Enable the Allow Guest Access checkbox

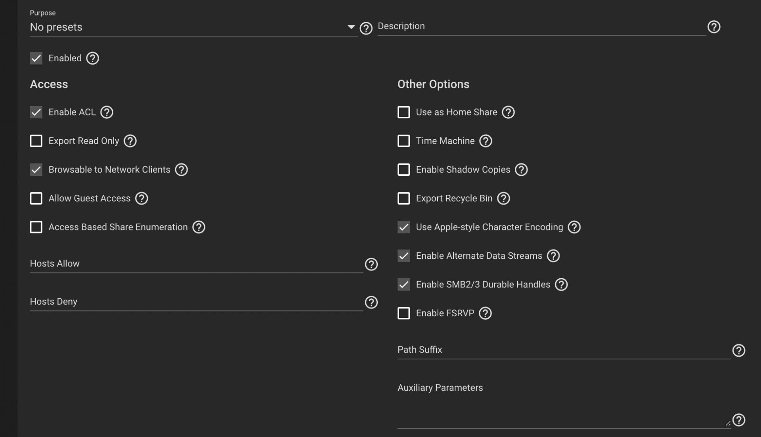click(x=36, y=198)
